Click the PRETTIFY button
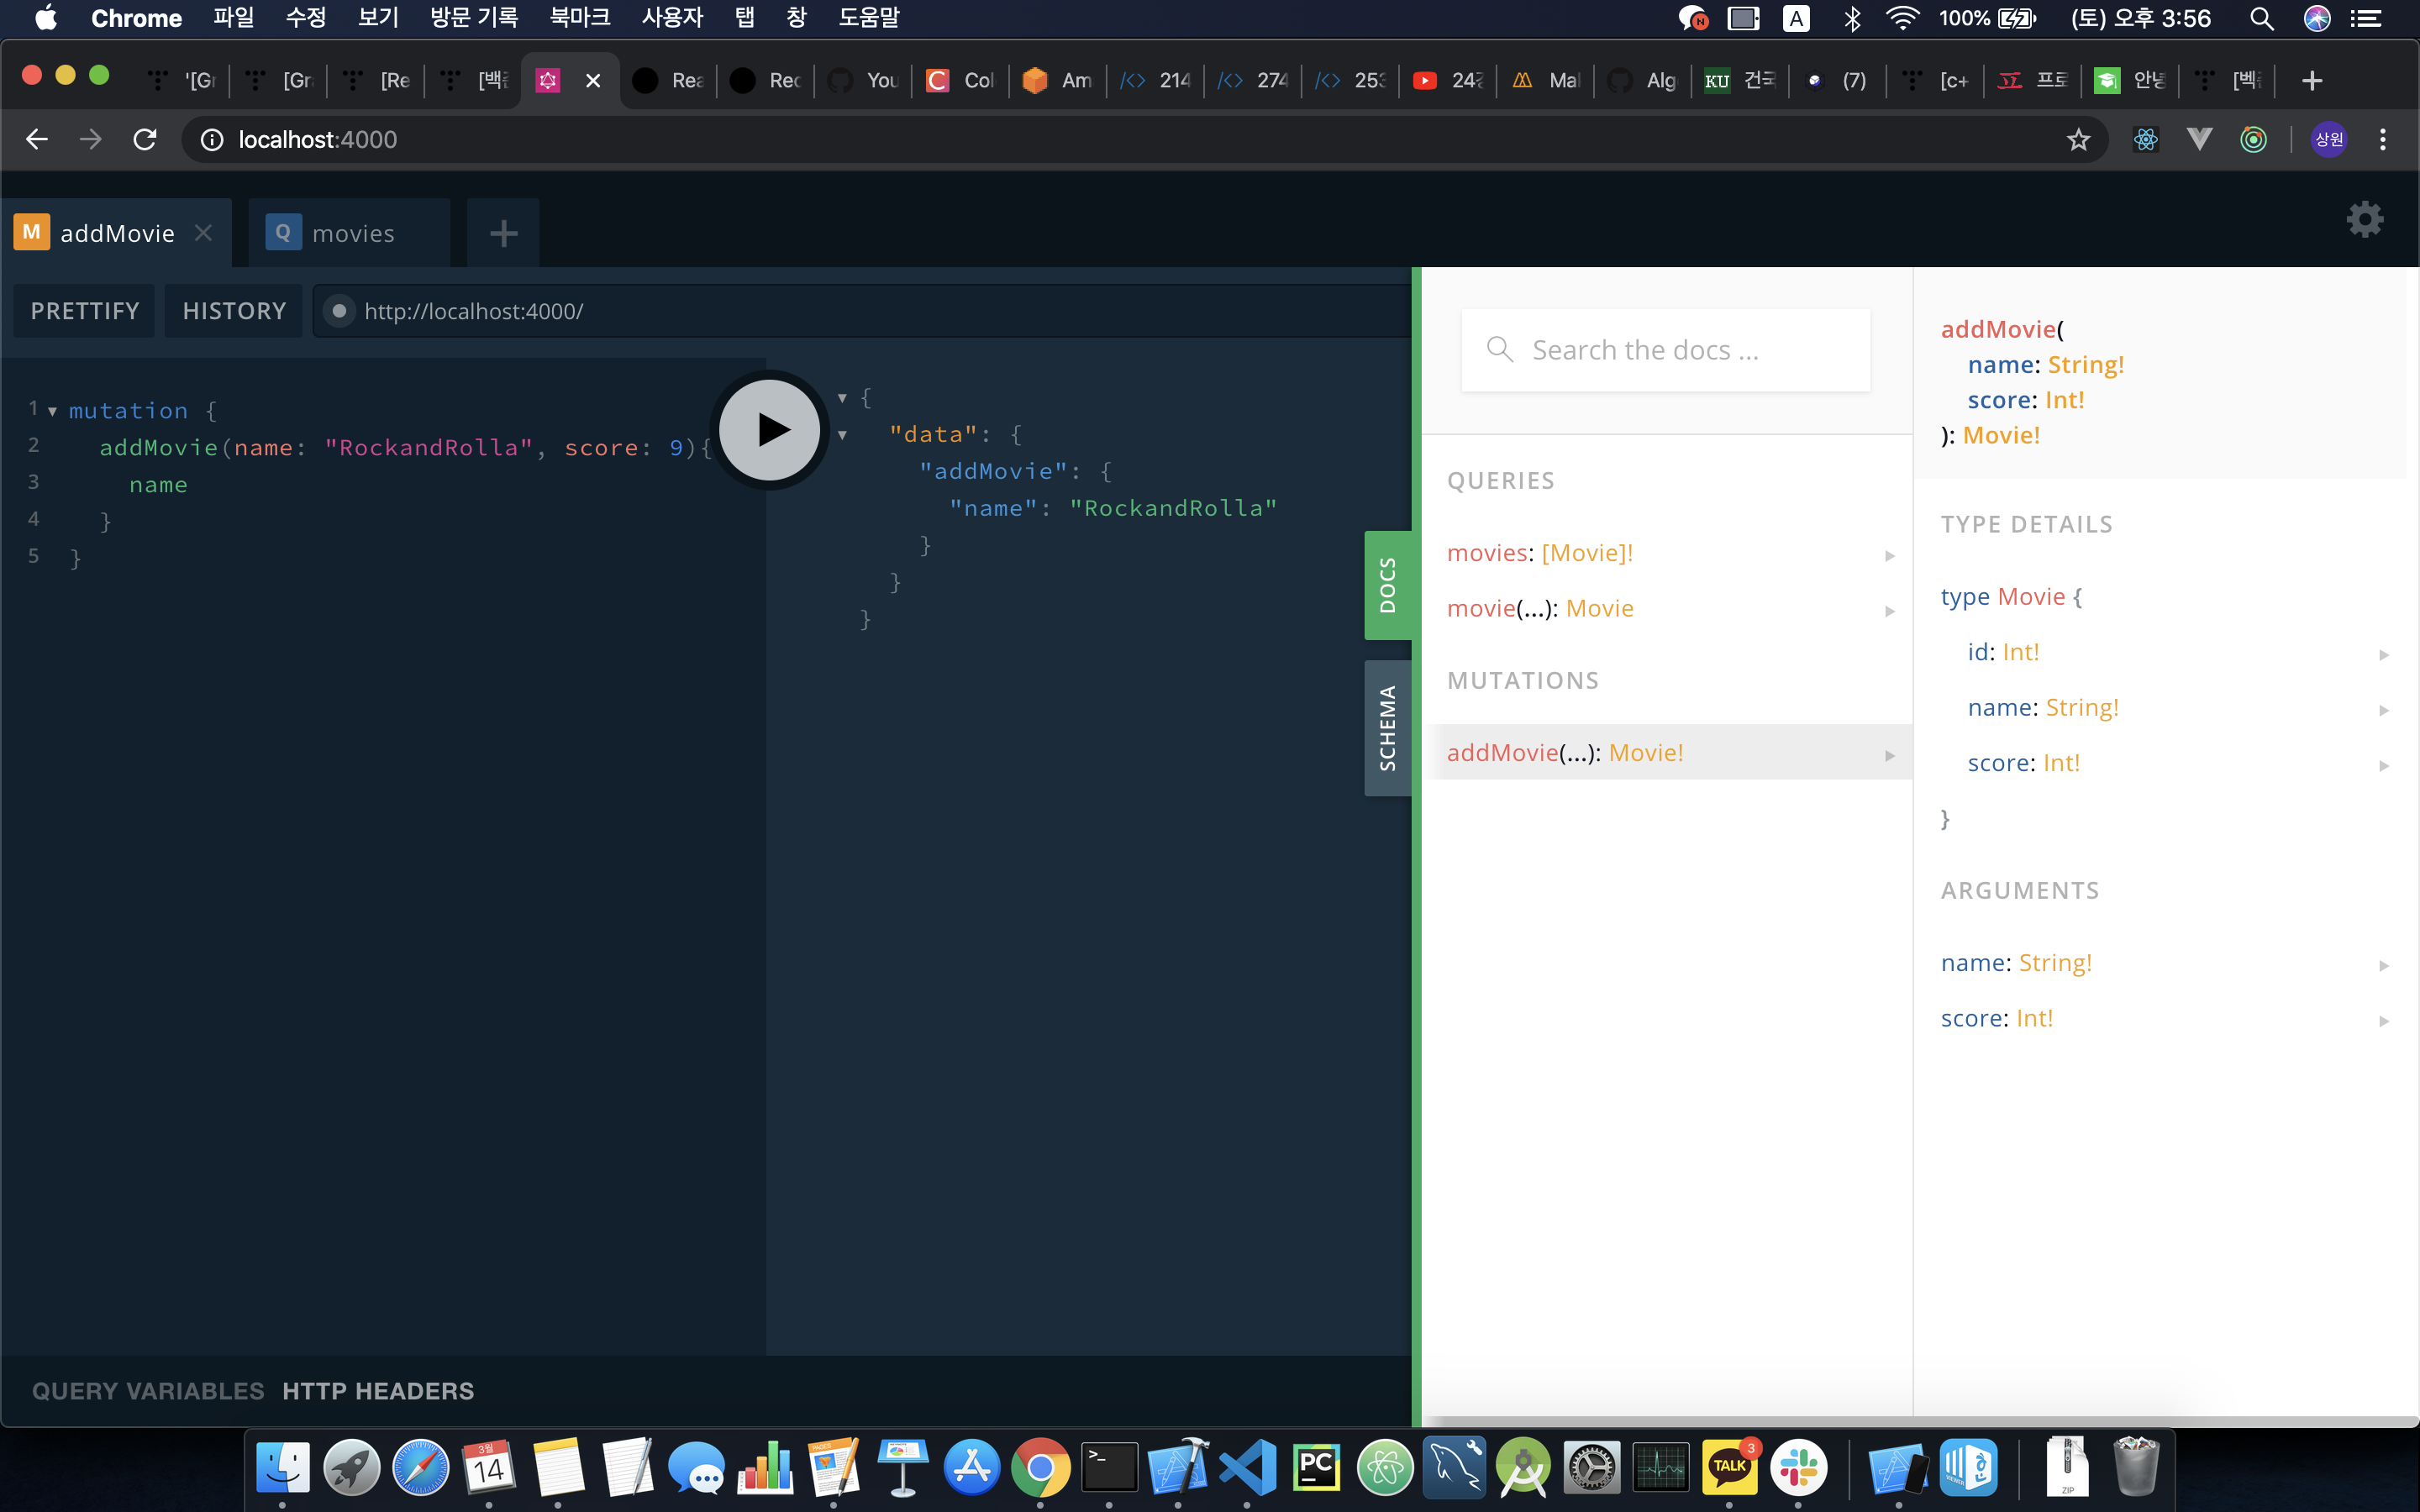The width and height of the screenshot is (2420, 1512). pos(85,311)
